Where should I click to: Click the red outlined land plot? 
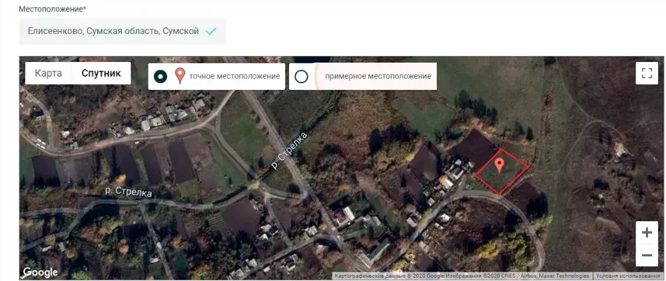[x=503, y=172]
